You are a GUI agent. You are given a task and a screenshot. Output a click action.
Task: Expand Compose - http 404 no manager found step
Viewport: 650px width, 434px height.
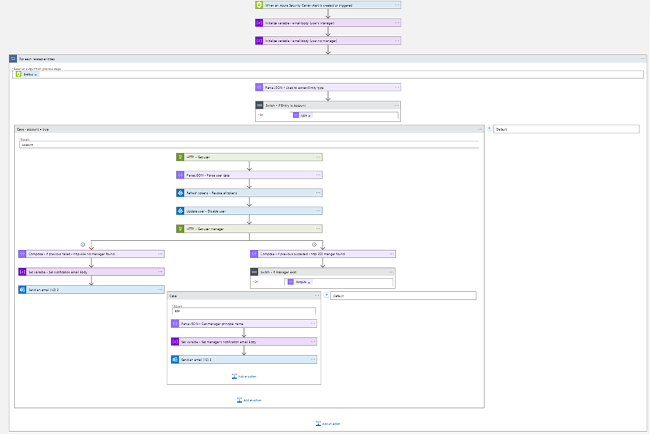point(91,254)
